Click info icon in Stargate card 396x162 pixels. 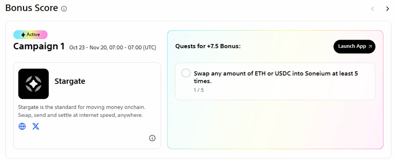[152, 138]
